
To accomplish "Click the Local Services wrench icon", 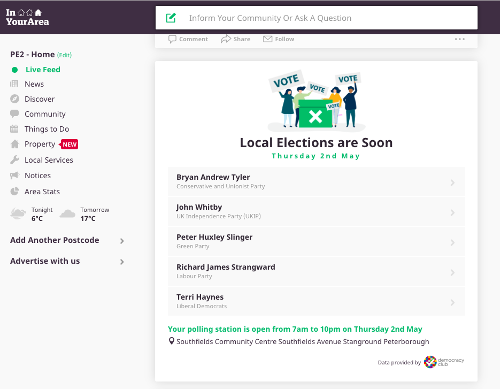I will coord(14,160).
